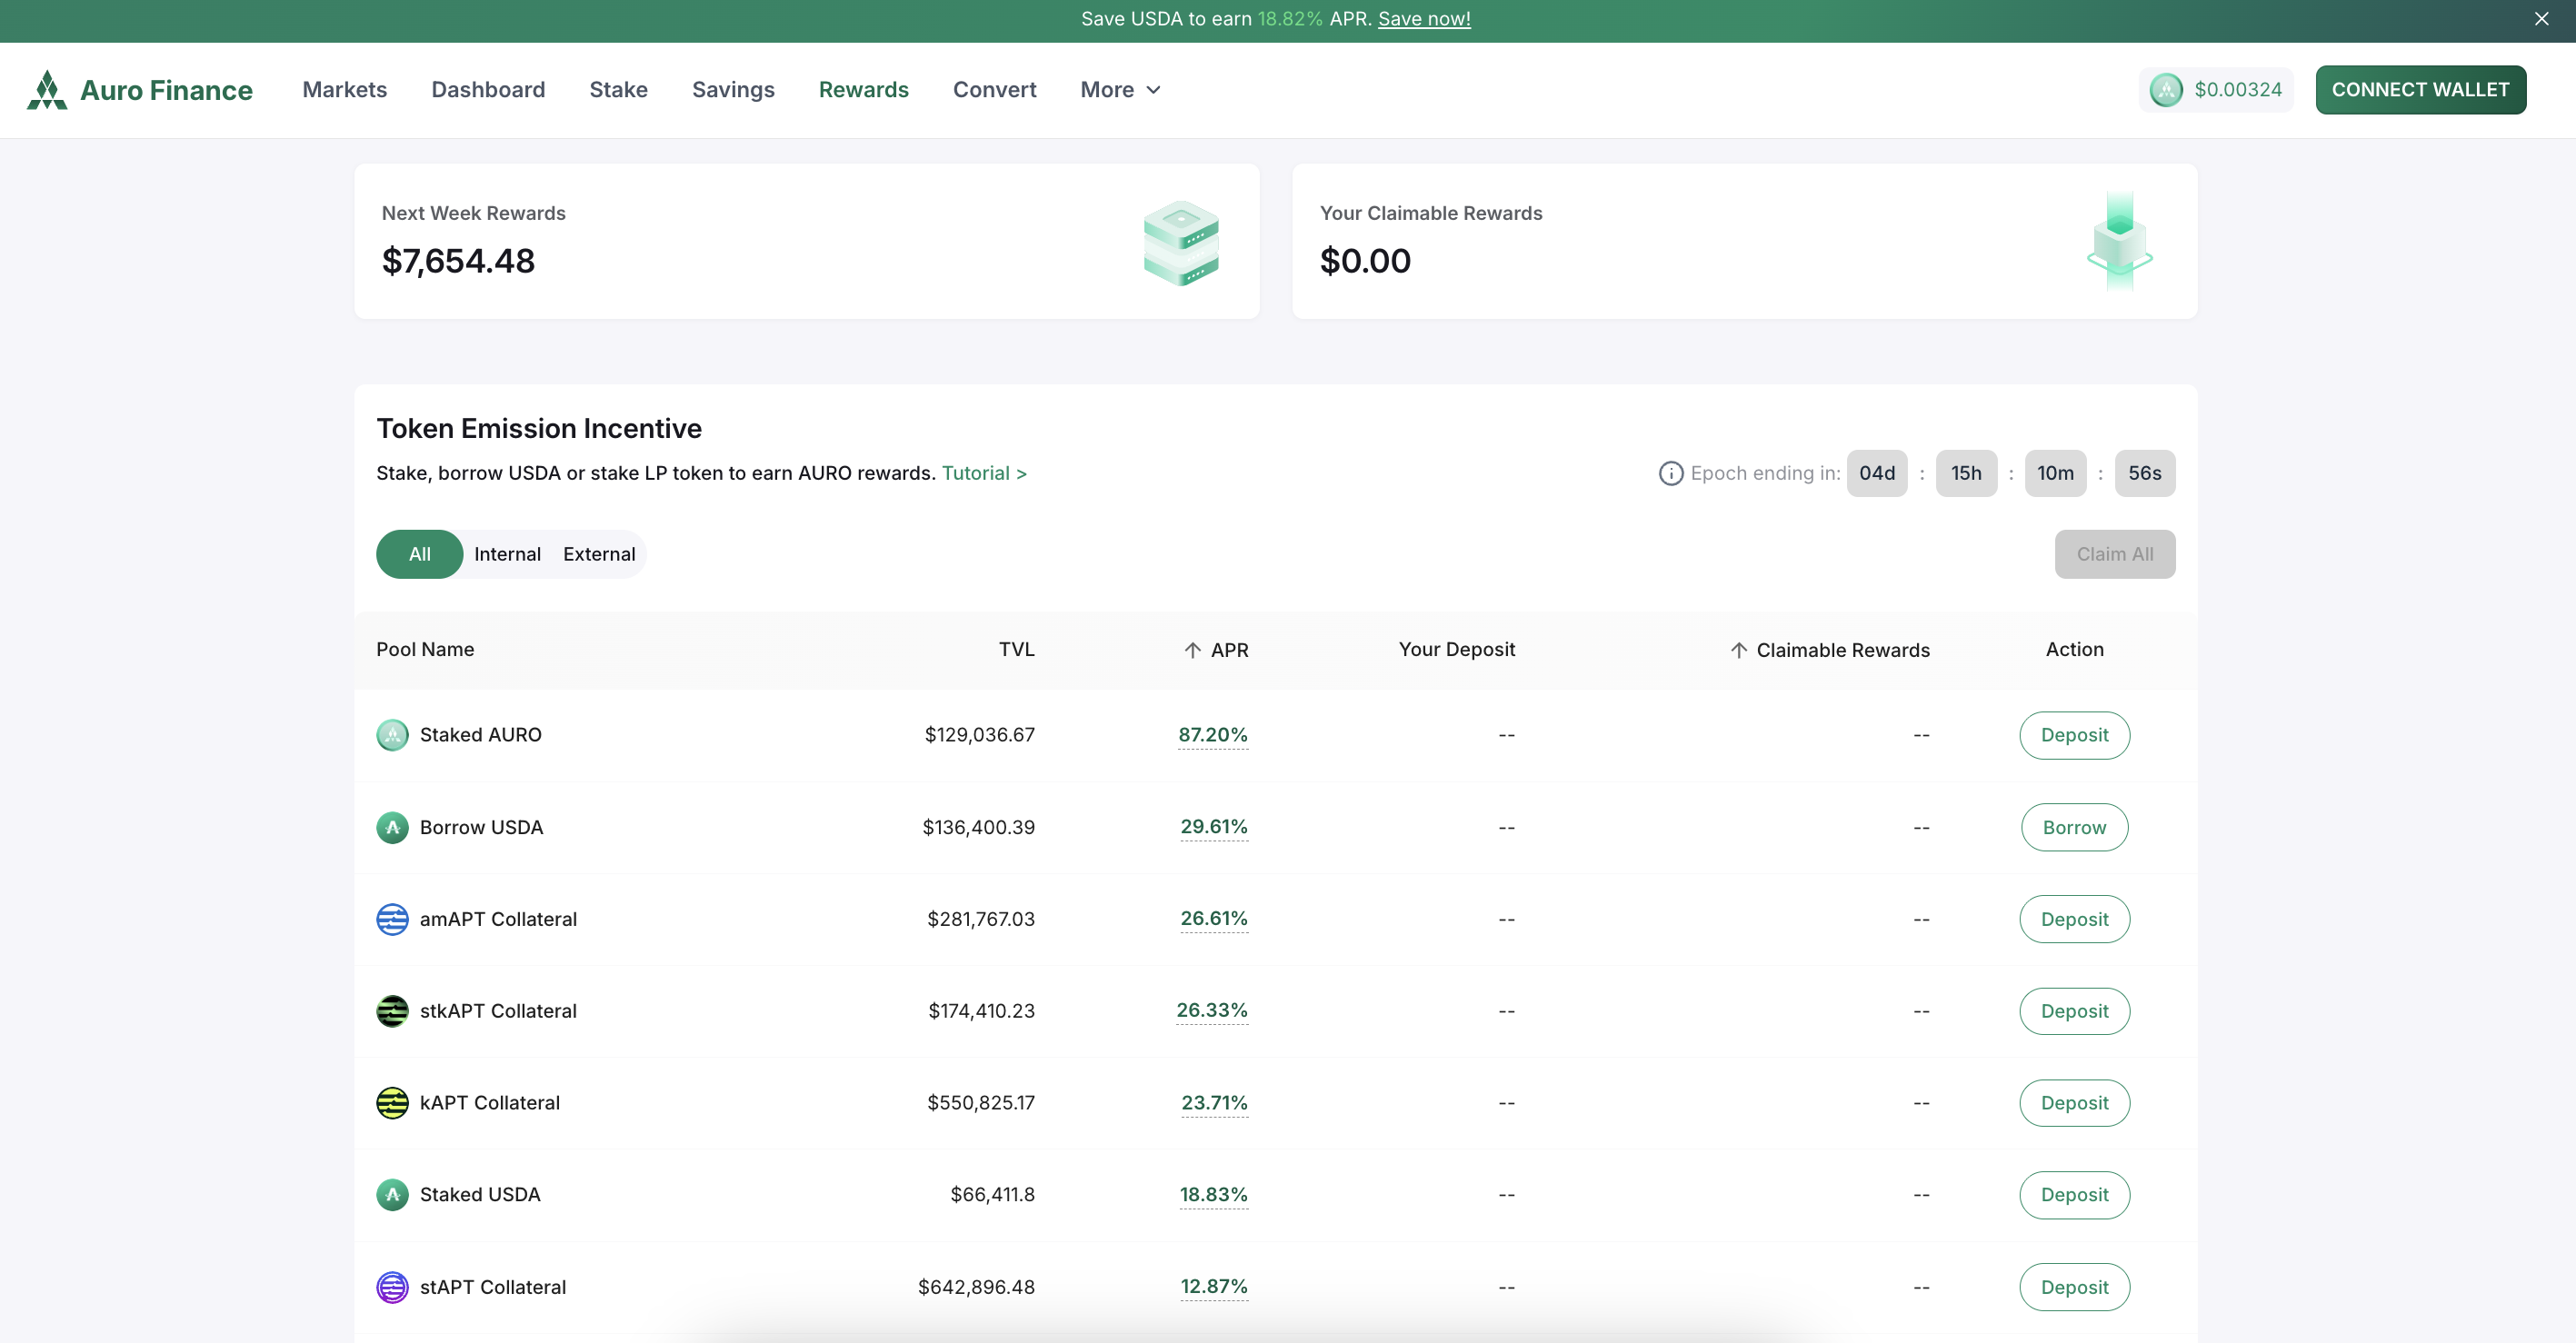2576x1343 pixels.
Task: Click the Auro Finance logo icon
Action: pyautogui.click(x=47, y=90)
